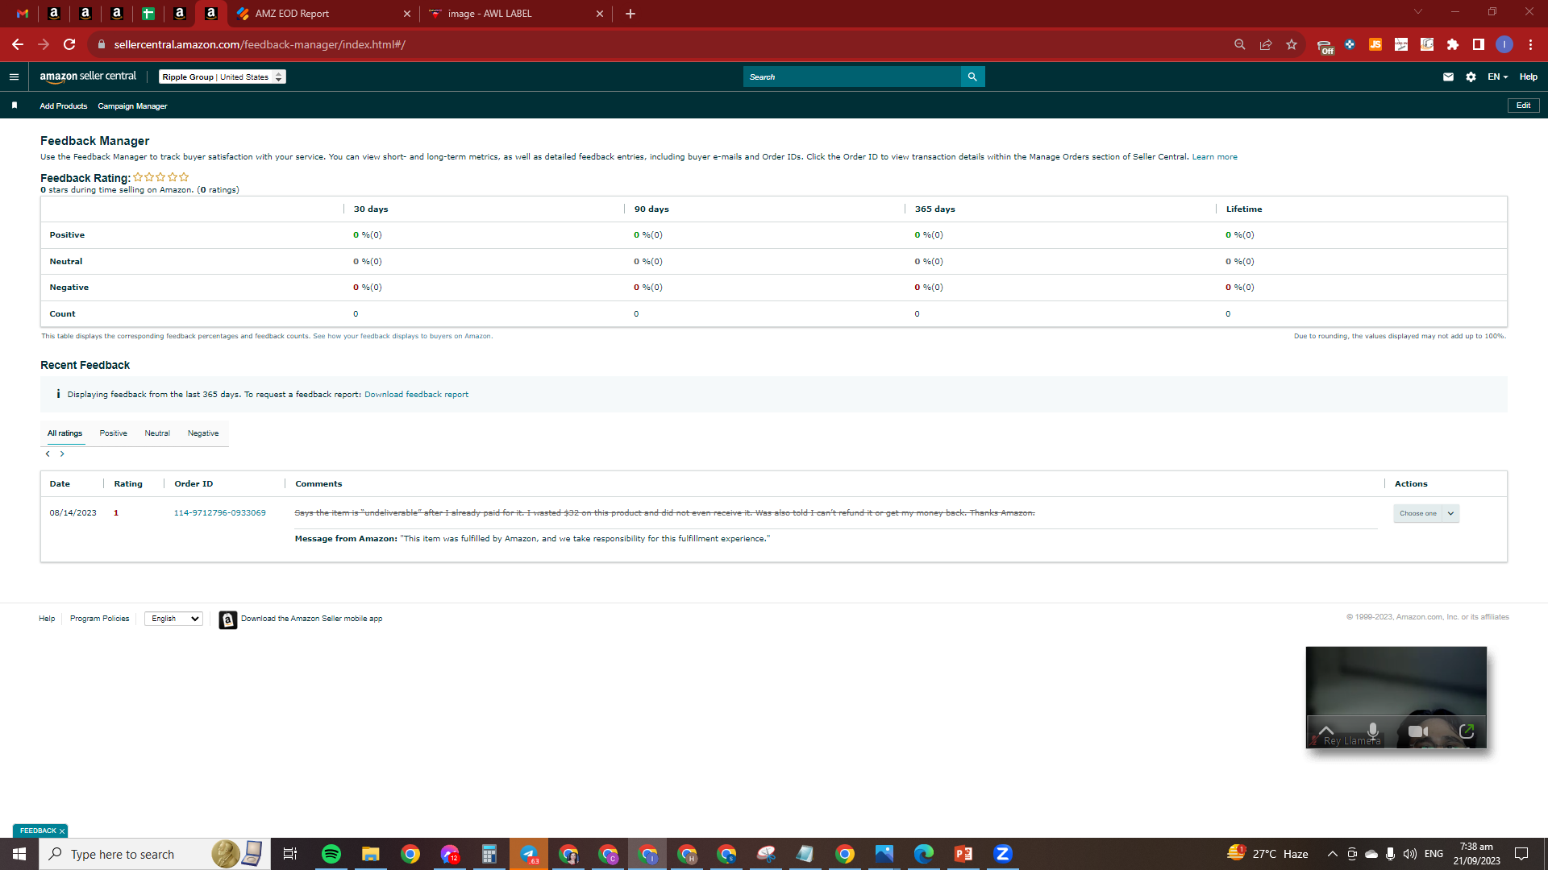Open the EN language dropdown
This screenshot has width=1548, height=870.
1497,77
